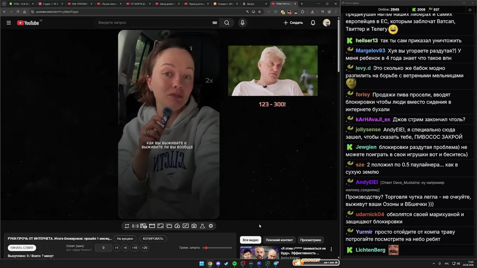Add five minutes with +5 button

(125, 248)
